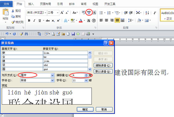Click the pinyin field containing lián
The width and height of the screenshot is (174, 117).
(65, 53)
